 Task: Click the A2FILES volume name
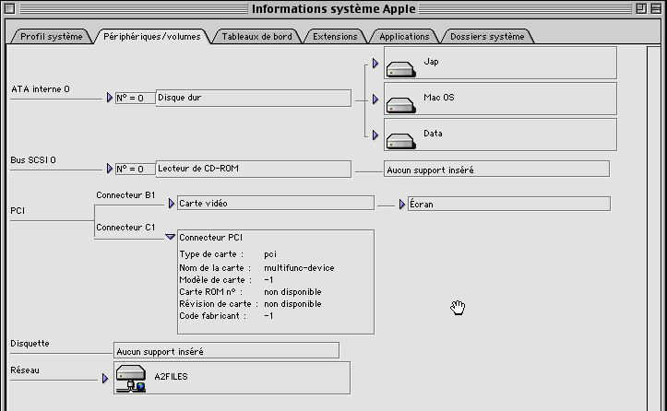click(x=171, y=377)
